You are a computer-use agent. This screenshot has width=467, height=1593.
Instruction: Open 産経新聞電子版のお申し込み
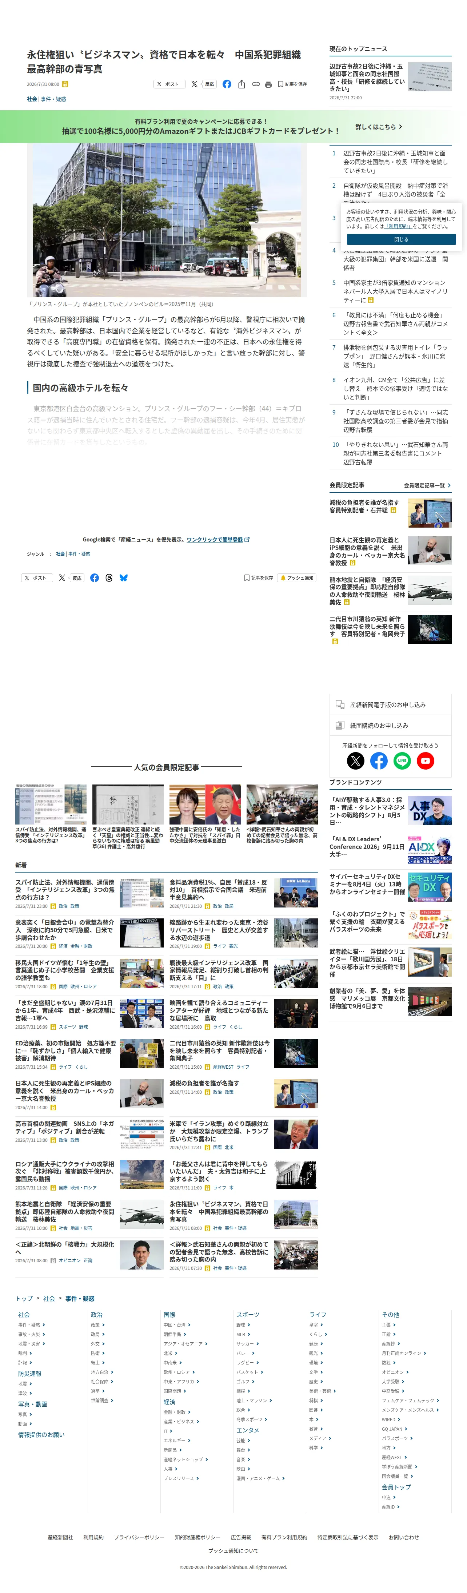390,704
